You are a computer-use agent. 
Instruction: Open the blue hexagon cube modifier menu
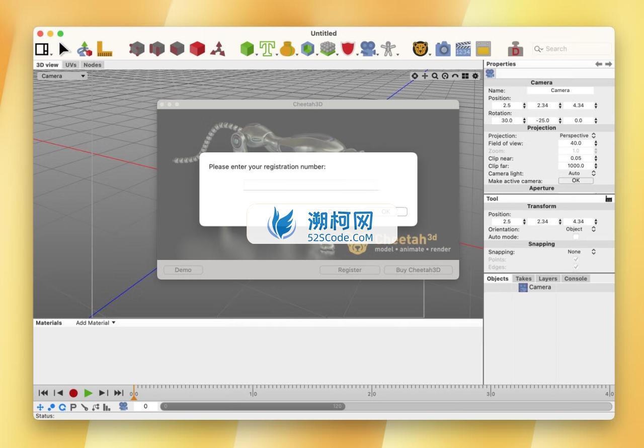308,49
